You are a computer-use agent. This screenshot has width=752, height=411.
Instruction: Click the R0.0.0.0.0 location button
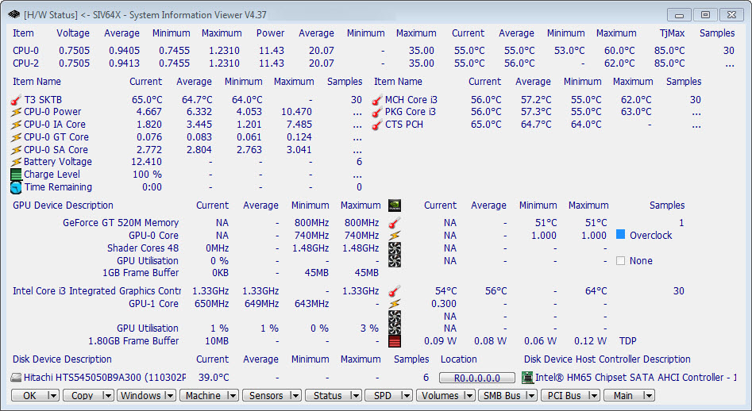coord(477,378)
